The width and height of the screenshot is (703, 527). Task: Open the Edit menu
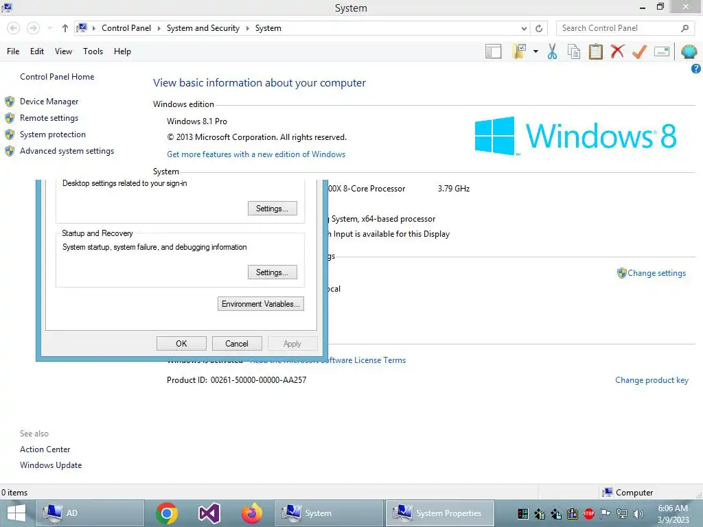click(x=37, y=51)
